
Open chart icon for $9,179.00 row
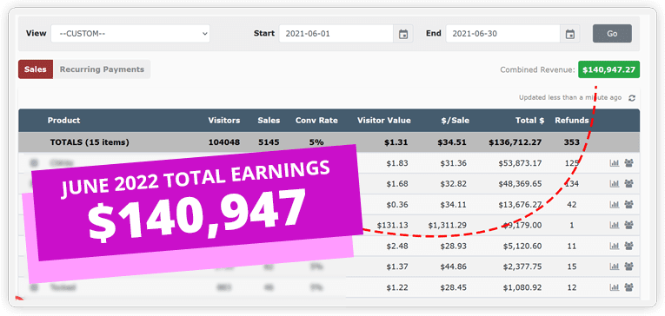point(614,226)
